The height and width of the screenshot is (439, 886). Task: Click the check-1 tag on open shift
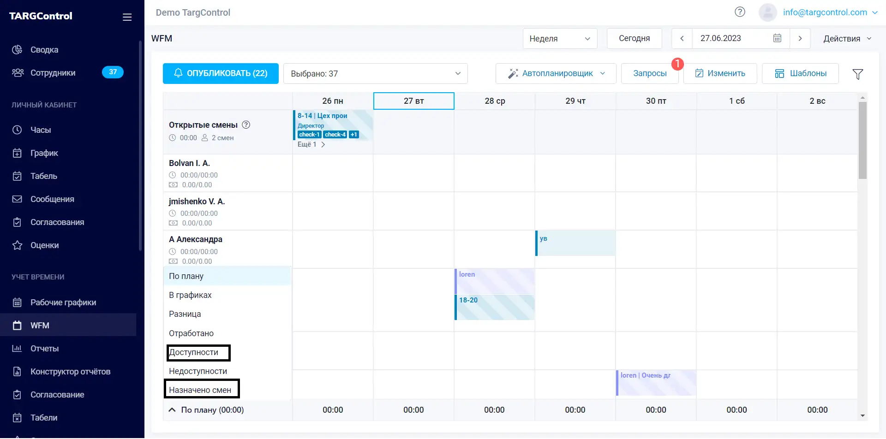(309, 135)
